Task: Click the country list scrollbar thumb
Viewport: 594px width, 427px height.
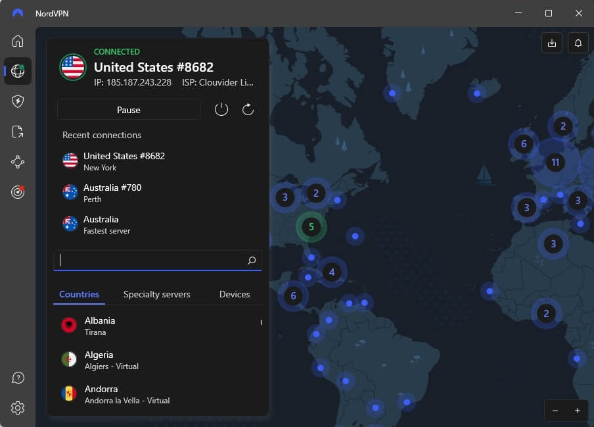Action: coord(262,322)
